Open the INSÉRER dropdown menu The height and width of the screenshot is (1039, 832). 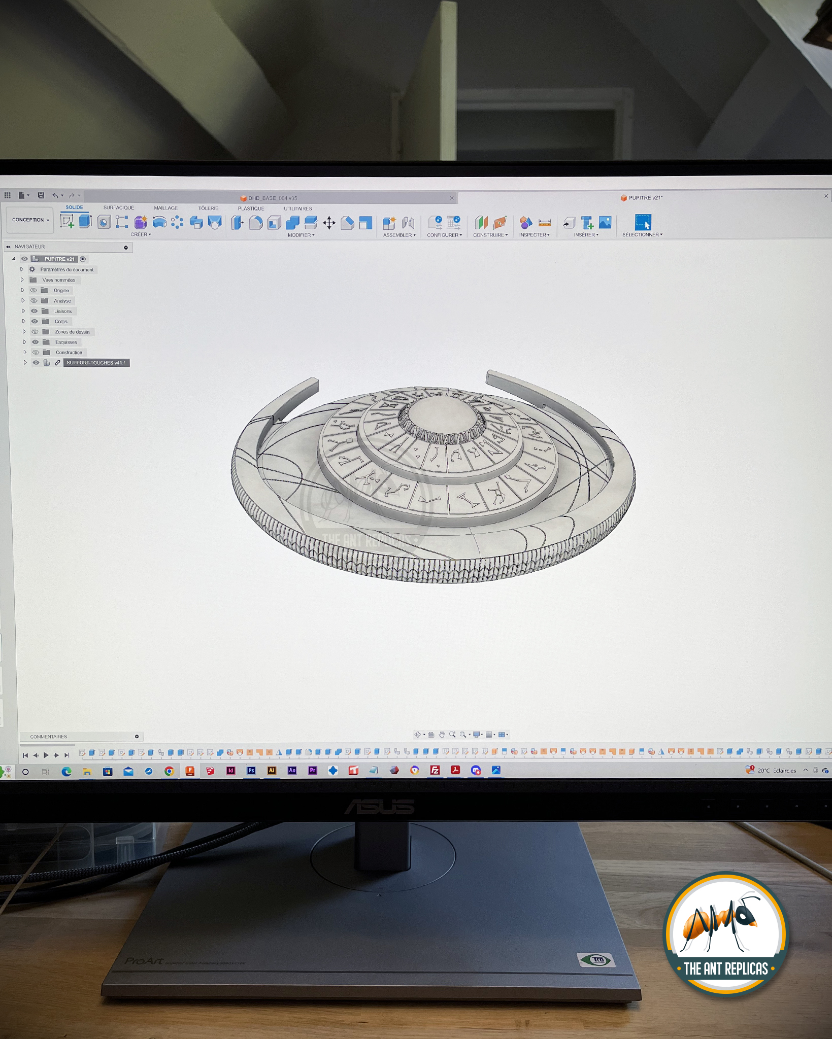pyautogui.click(x=586, y=234)
